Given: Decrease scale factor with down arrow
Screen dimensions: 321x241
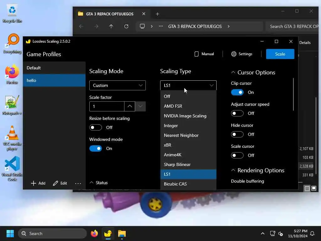Looking at the screenshot, I should click(x=140, y=106).
